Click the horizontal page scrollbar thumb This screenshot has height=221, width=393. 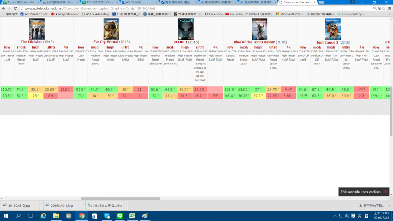[x=121, y=198]
